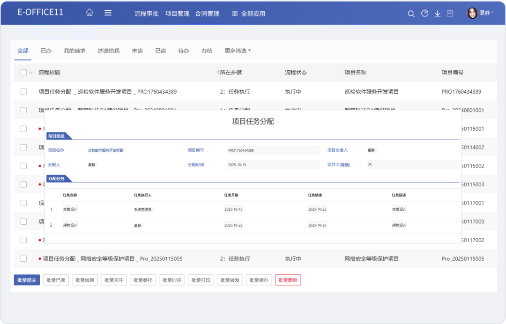Click the download arrow icon
Image resolution: width=506 pixels, height=324 pixels.
pyautogui.click(x=438, y=14)
